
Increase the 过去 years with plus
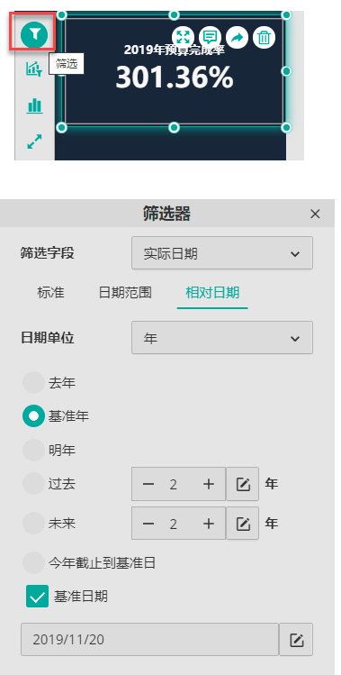[x=209, y=484]
